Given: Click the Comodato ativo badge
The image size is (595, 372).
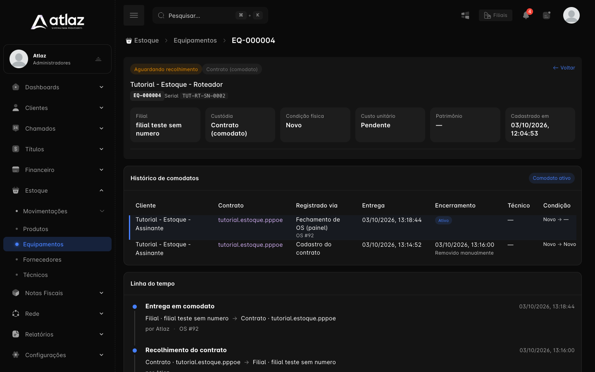Looking at the screenshot, I should pos(552,178).
